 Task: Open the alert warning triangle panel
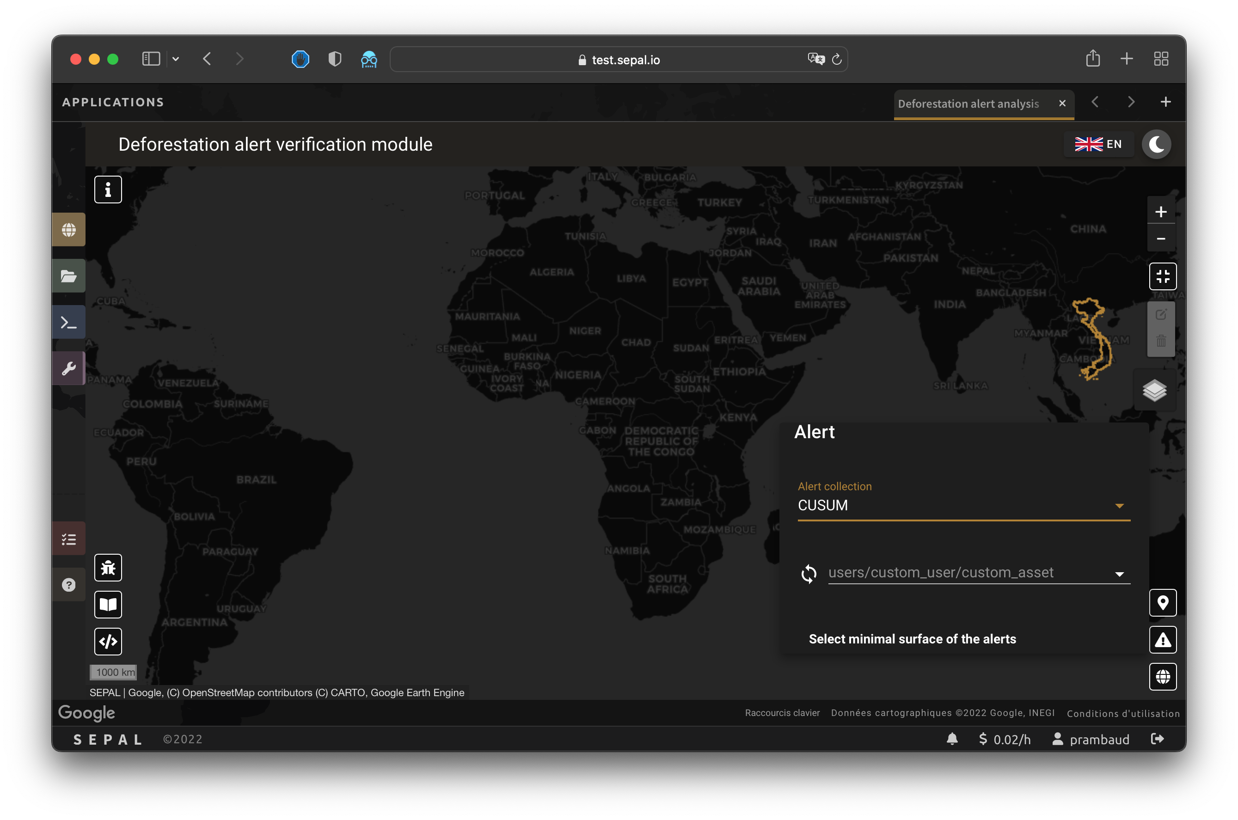1162,640
